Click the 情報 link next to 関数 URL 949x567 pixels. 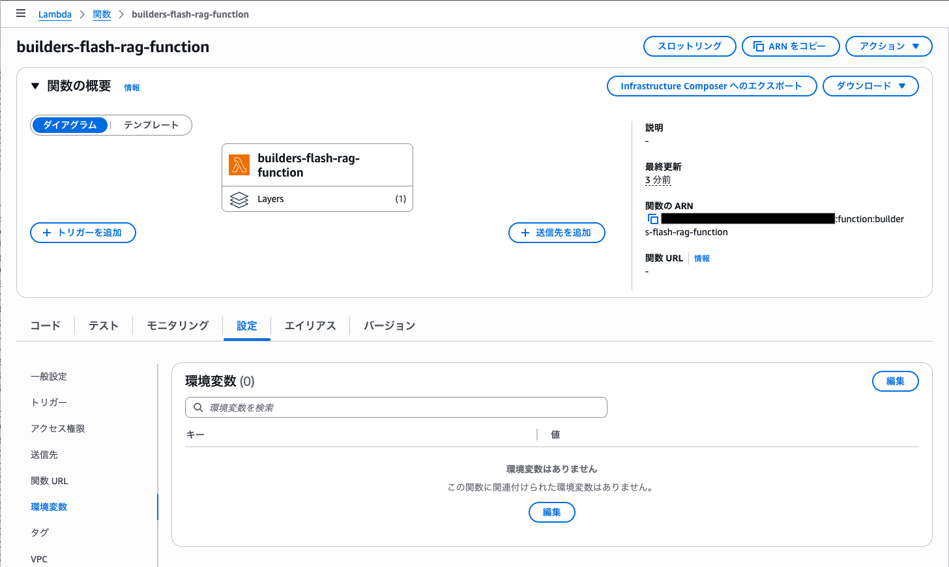click(x=701, y=259)
